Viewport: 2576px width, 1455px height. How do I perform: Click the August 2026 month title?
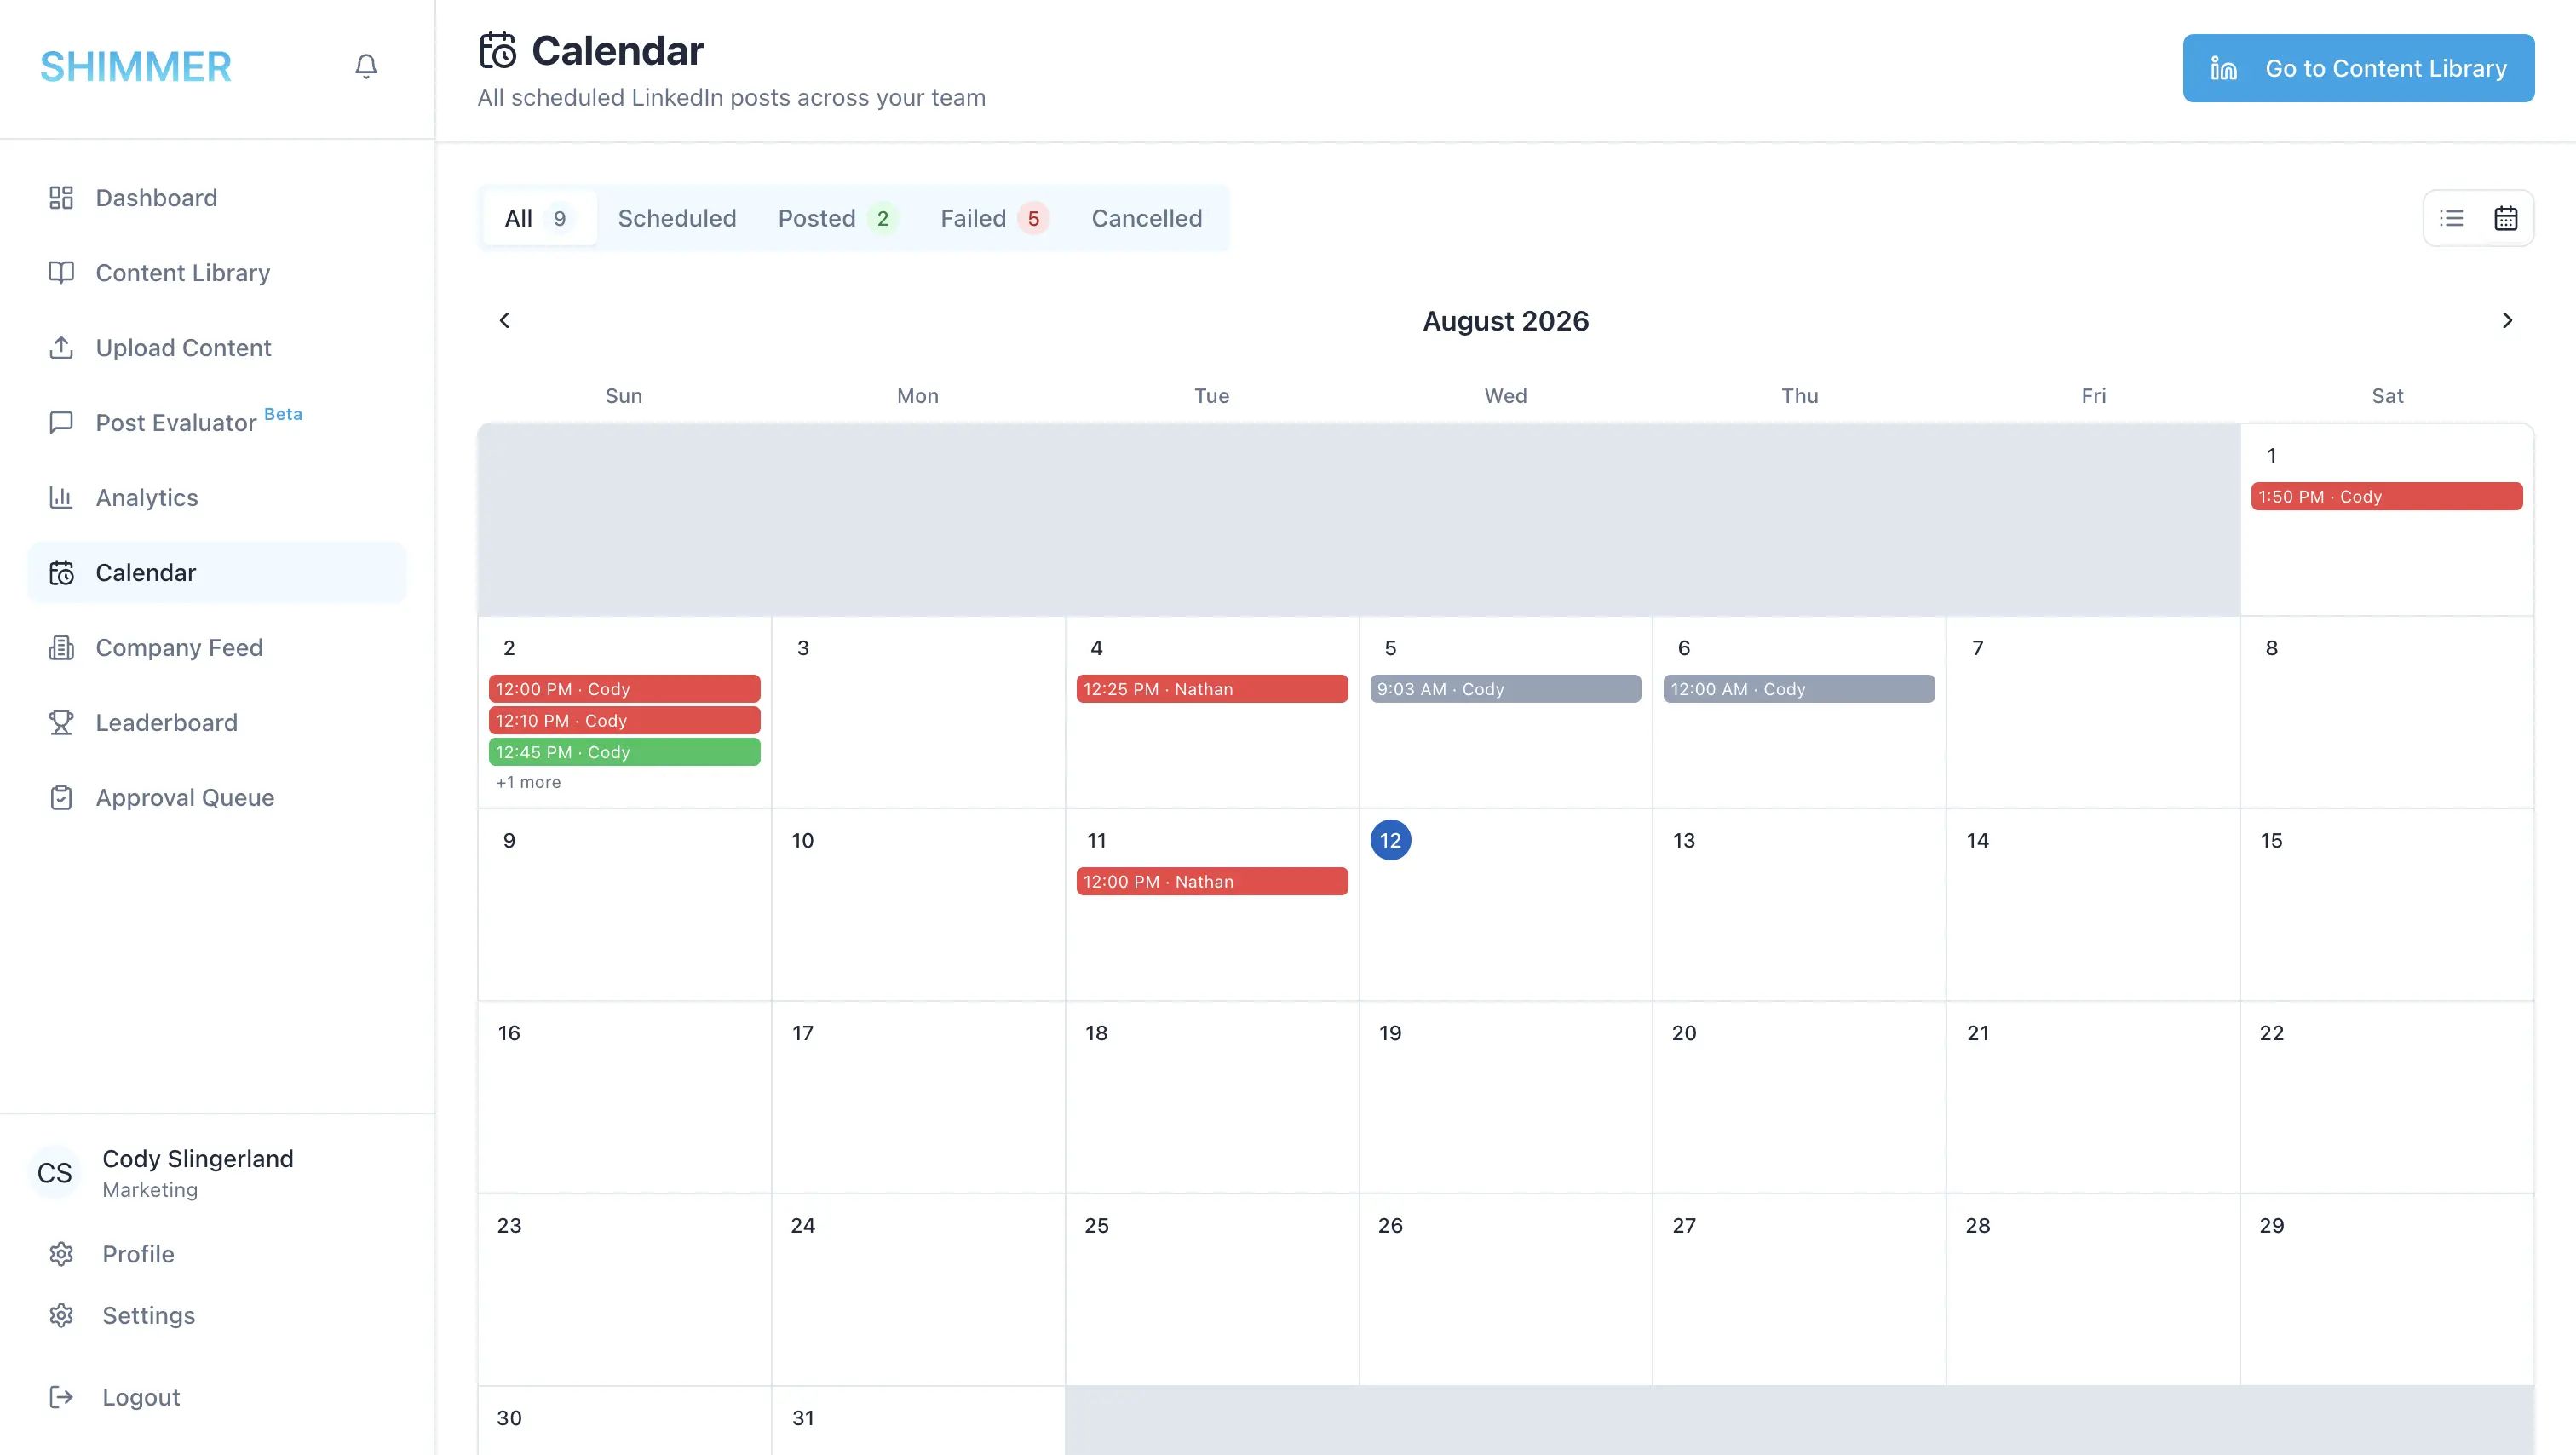[1505, 321]
